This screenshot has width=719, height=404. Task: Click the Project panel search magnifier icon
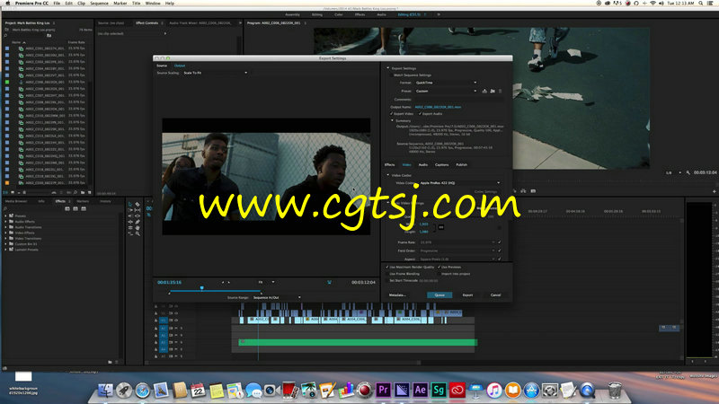pyautogui.click(x=6, y=36)
